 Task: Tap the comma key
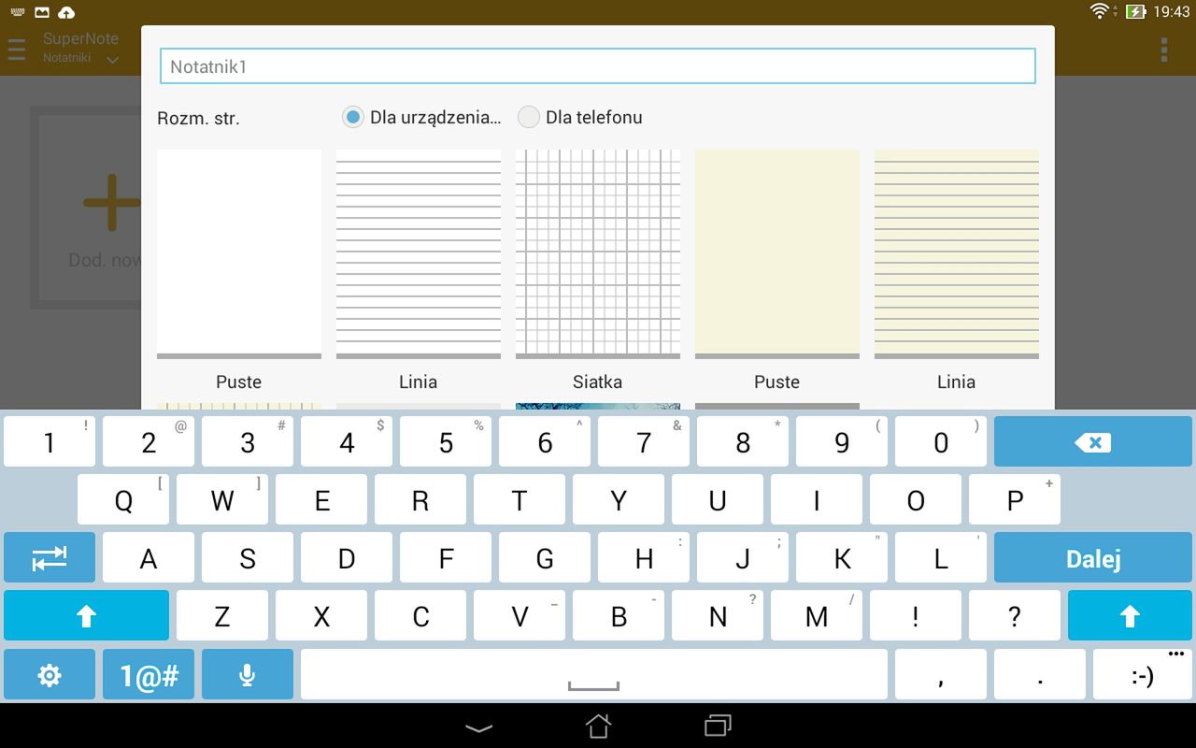tap(941, 675)
